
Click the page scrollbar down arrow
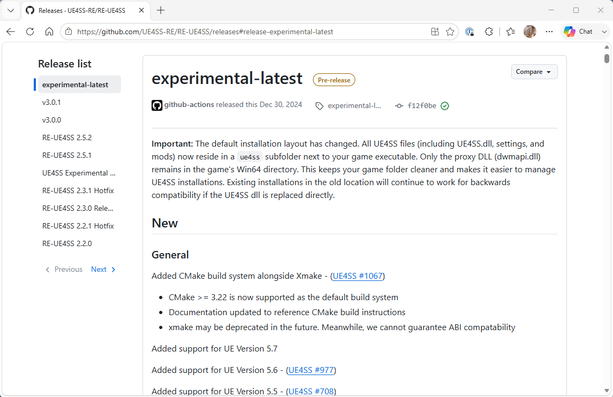[607, 391]
